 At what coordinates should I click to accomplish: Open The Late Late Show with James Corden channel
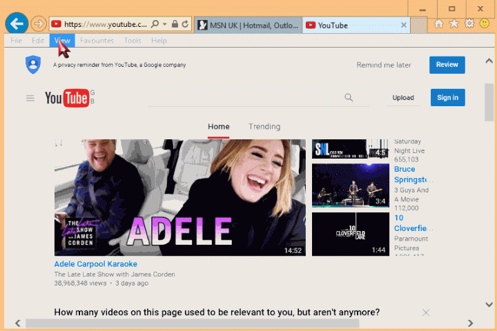click(115, 274)
